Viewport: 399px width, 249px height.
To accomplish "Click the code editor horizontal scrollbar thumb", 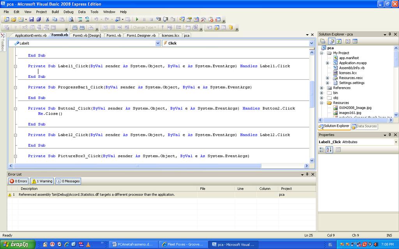I will [x=138, y=166].
